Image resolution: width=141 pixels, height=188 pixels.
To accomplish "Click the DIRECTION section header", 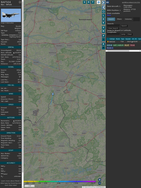I will (11, 133).
